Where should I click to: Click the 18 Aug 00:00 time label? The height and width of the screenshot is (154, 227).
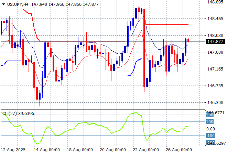coord(80,150)
